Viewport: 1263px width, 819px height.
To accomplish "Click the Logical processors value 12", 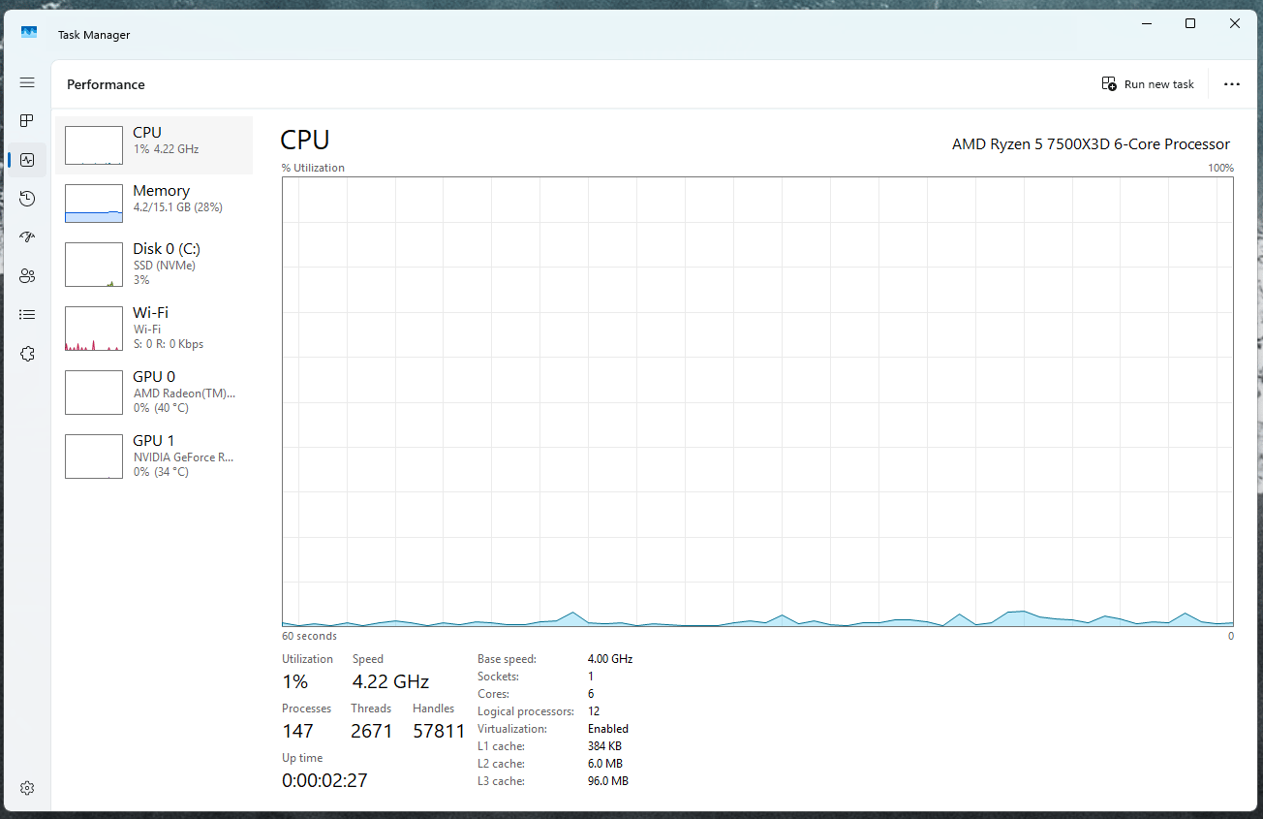I will click(x=594, y=711).
